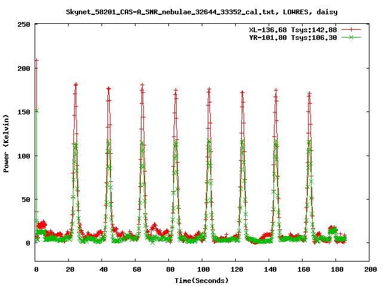Click the 60 x-axis tick label

point(137,269)
